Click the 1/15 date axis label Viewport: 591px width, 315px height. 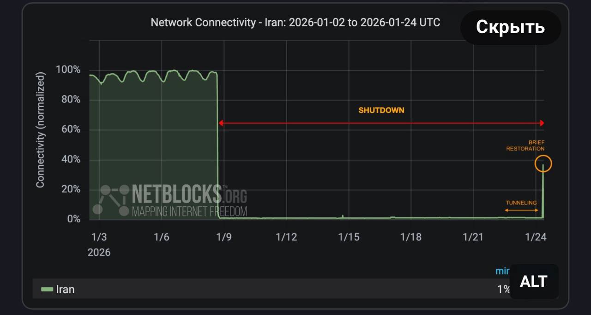pyautogui.click(x=349, y=237)
